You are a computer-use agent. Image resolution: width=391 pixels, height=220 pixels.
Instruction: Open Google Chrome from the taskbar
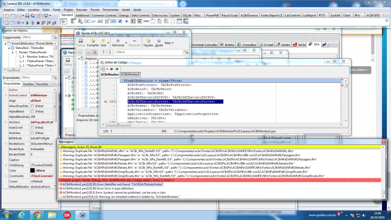(36, 215)
